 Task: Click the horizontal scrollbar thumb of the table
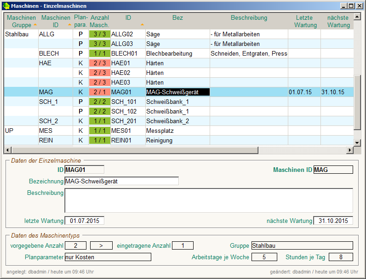[x=135, y=150]
